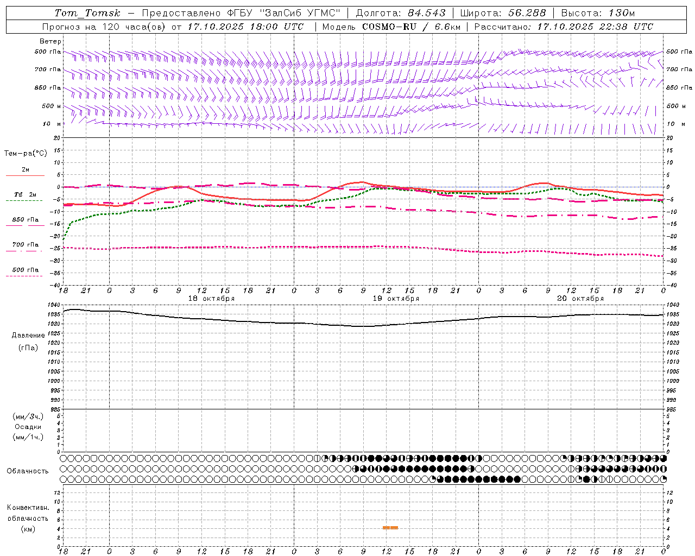The image size is (695, 556).
Task: Click the 18 октября date label
Action: tap(211, 299)
